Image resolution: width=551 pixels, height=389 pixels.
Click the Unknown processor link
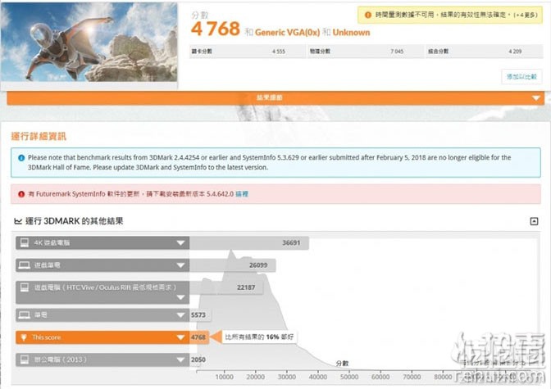[351, 33]
